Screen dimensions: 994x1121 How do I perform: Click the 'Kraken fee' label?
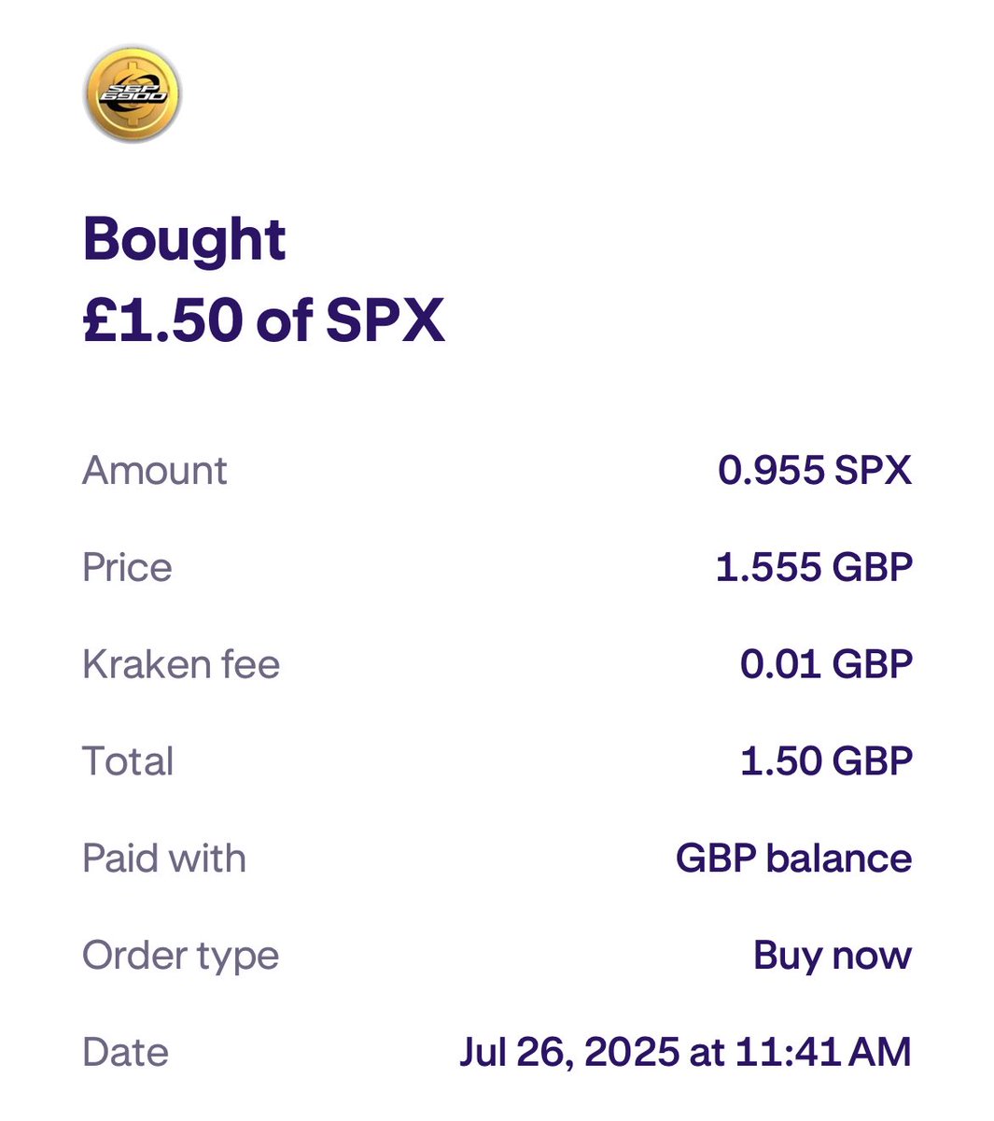click(181, 664)
